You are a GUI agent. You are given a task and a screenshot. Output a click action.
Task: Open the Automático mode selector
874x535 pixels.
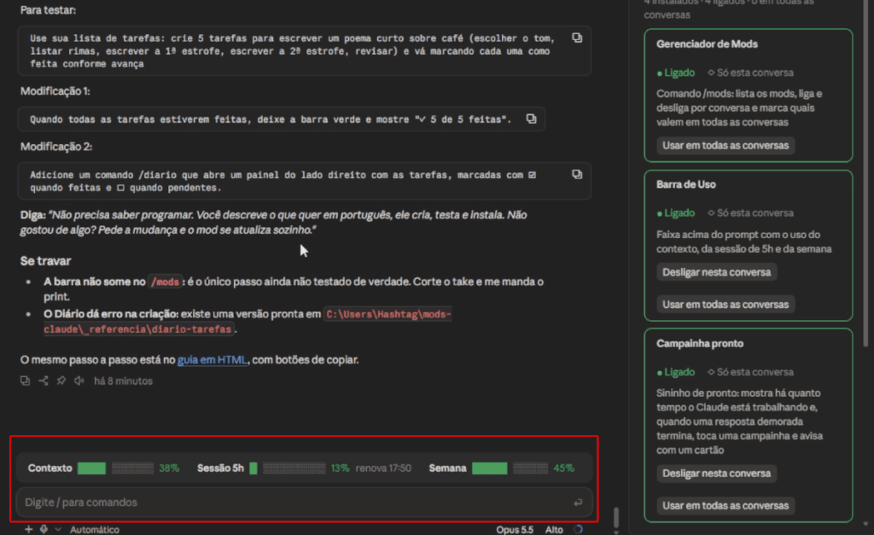pos(94,529)
